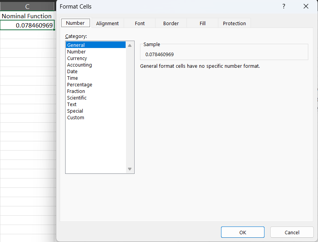
Task: Open the Font tab
Action: point(140,23)
